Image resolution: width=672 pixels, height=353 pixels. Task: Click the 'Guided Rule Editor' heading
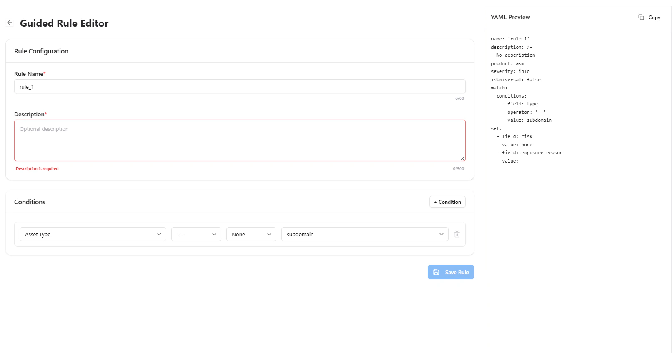(x=64, y=23)
